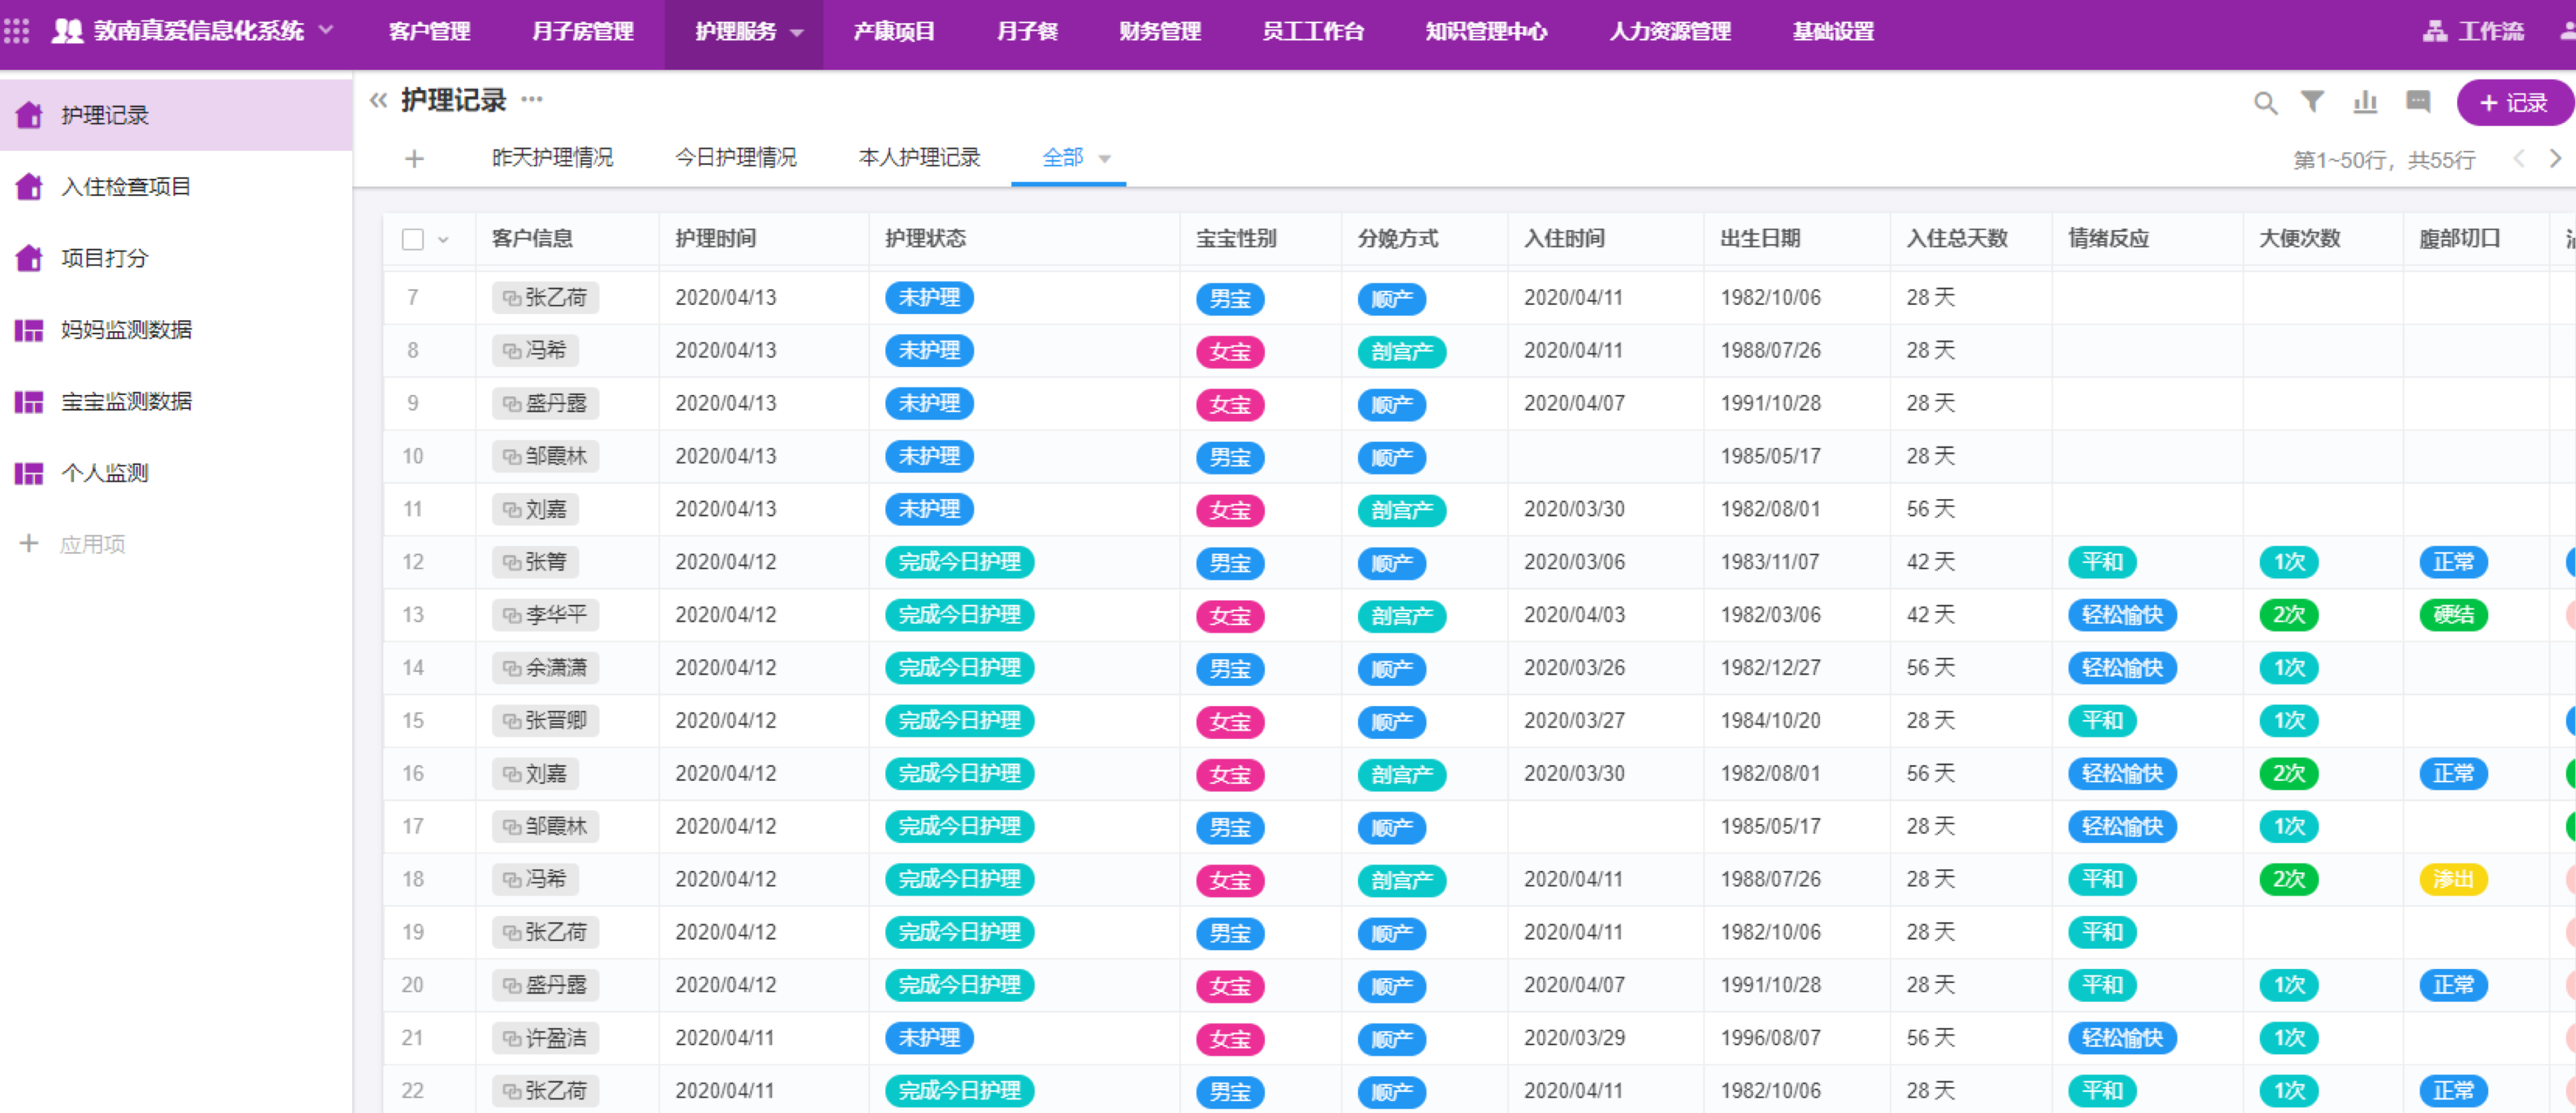2576x1113 pixels.
Task: Switch to 员工工作台 menu
Action: click(1313, 31)
